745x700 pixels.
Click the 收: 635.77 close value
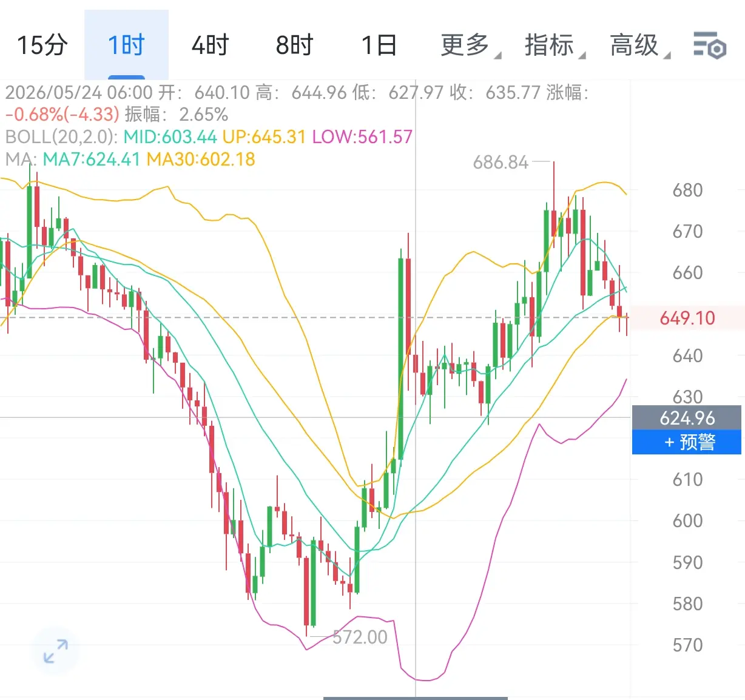(x=495, y=92)
